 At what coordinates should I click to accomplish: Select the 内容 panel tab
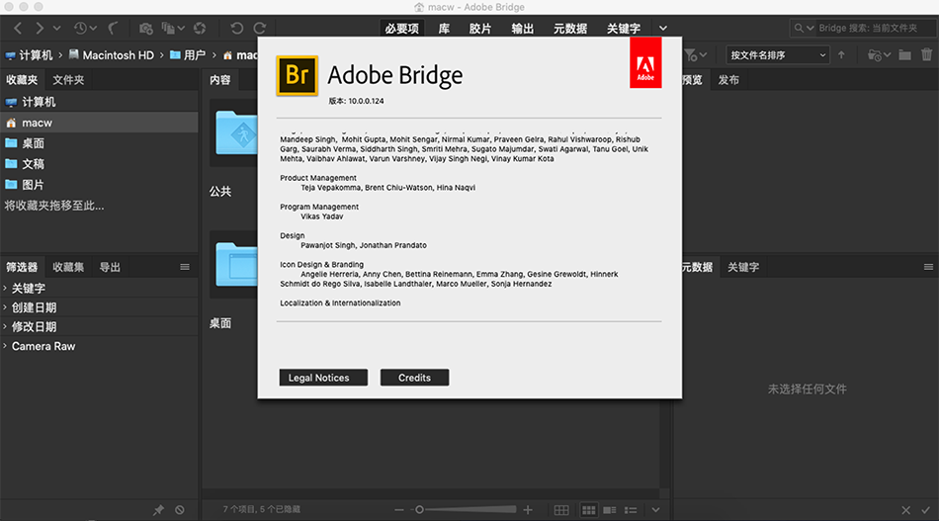pos(219,80)
